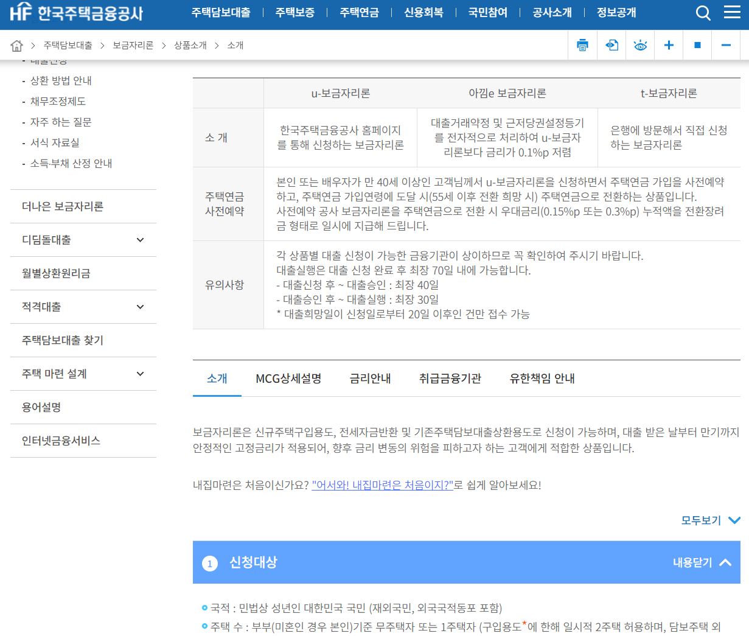Open 소득·부채 산정 안내 sidebar link
Viewport: 749px width, 636px height.
pyautogui.click(x=71, y=163)
